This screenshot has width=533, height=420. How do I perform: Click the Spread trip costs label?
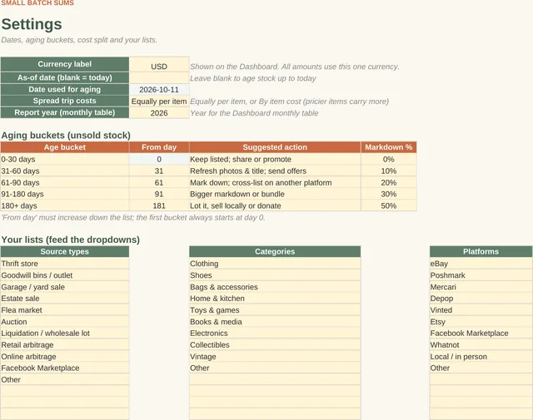[65, 101]
